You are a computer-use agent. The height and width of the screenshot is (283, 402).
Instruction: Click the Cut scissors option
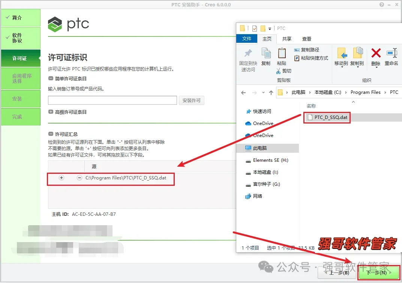point(283,71)
